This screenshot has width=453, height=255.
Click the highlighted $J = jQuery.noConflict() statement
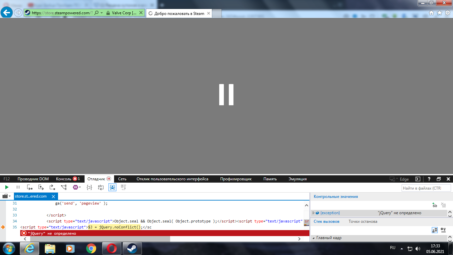pos(115,227)
